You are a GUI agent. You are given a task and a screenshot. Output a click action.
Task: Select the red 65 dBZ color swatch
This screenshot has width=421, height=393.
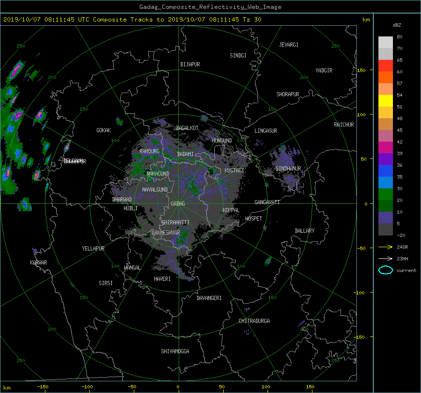(x=385, y=65)
